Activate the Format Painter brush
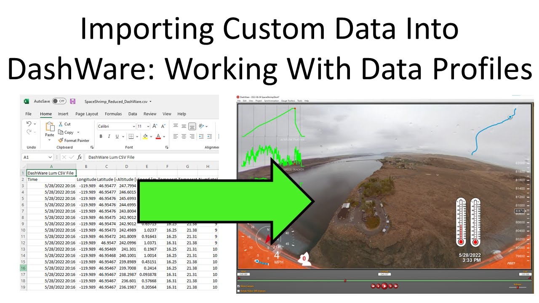Screen dimensions: 539x303 point(74,141)
